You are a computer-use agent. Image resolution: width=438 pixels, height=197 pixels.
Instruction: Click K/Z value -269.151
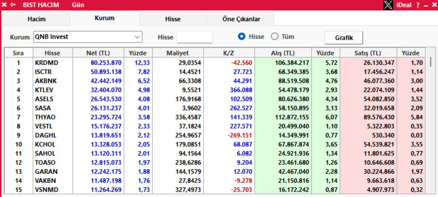pyautogui.click(x=240, y=136)
